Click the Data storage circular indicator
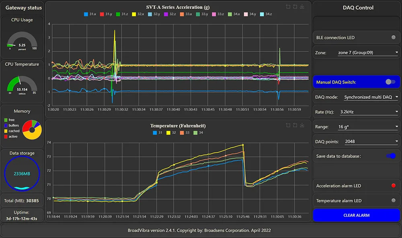 pos(22,173)
